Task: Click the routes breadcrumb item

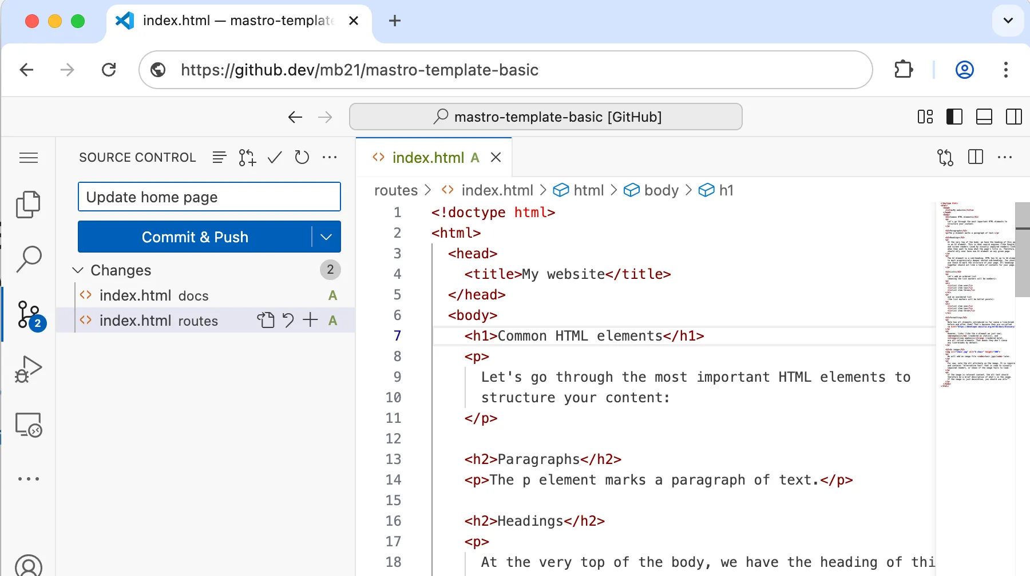Action: pos(396,190)
